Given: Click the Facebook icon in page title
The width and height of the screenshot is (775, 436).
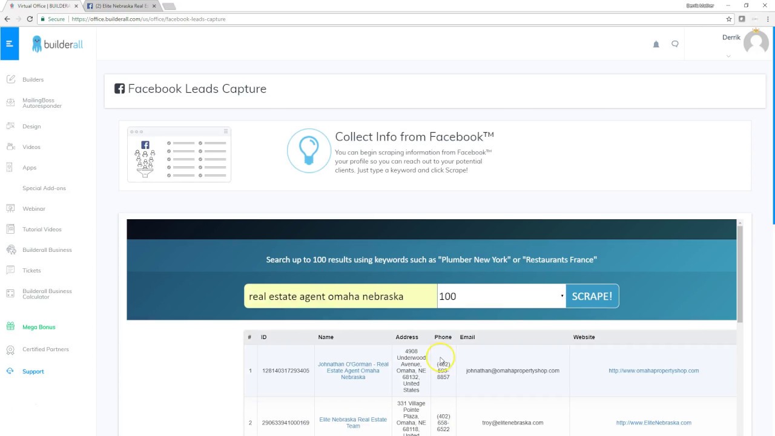Looking at the screenshot, I should (x=119, y=88).
